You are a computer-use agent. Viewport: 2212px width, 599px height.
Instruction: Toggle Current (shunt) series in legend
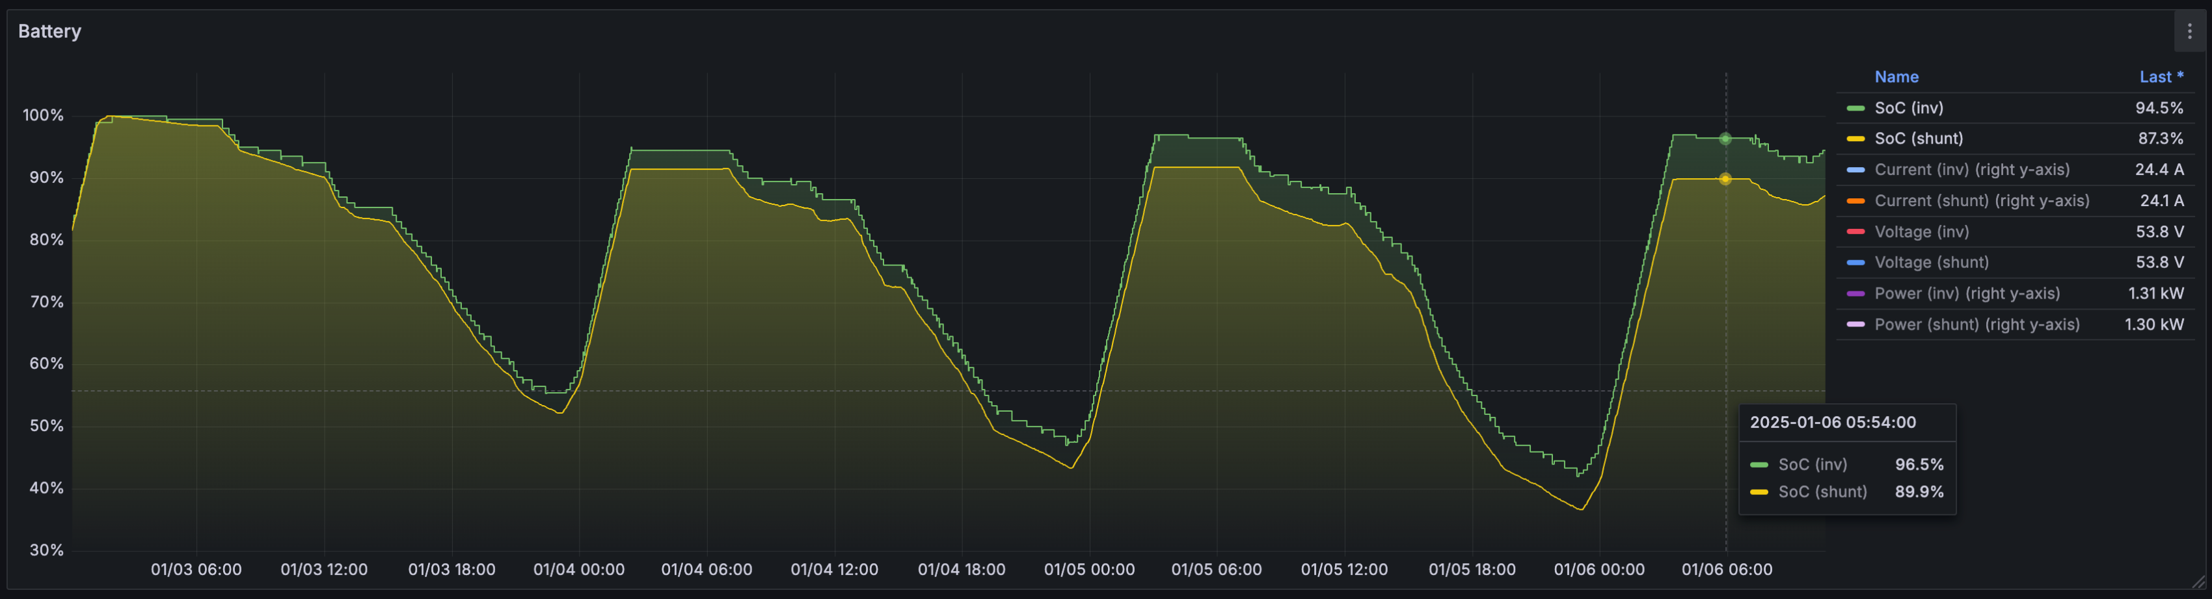tap(1982, 201)
